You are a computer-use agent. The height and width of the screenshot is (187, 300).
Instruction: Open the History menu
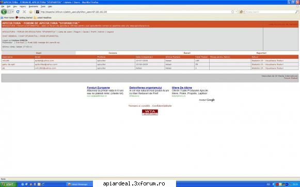pyautogui.click(x=23, y=7)
